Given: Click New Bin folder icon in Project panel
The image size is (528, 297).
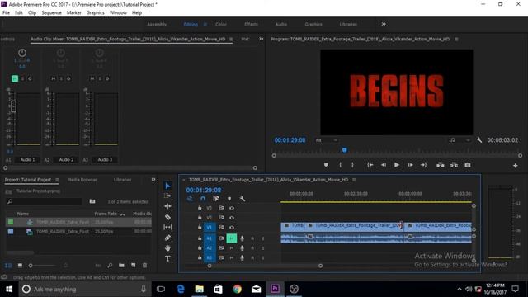Looking at the screenshot, I should (x=121, y=266).
